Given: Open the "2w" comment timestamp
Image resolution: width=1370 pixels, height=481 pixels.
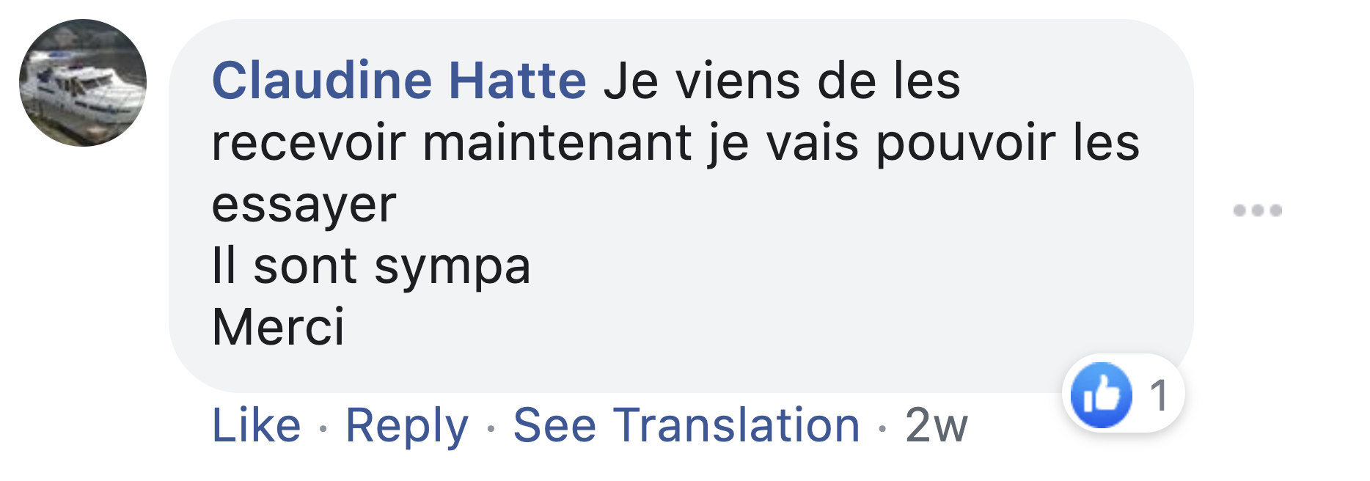Looking at the screenshot, I should (936, 425).
